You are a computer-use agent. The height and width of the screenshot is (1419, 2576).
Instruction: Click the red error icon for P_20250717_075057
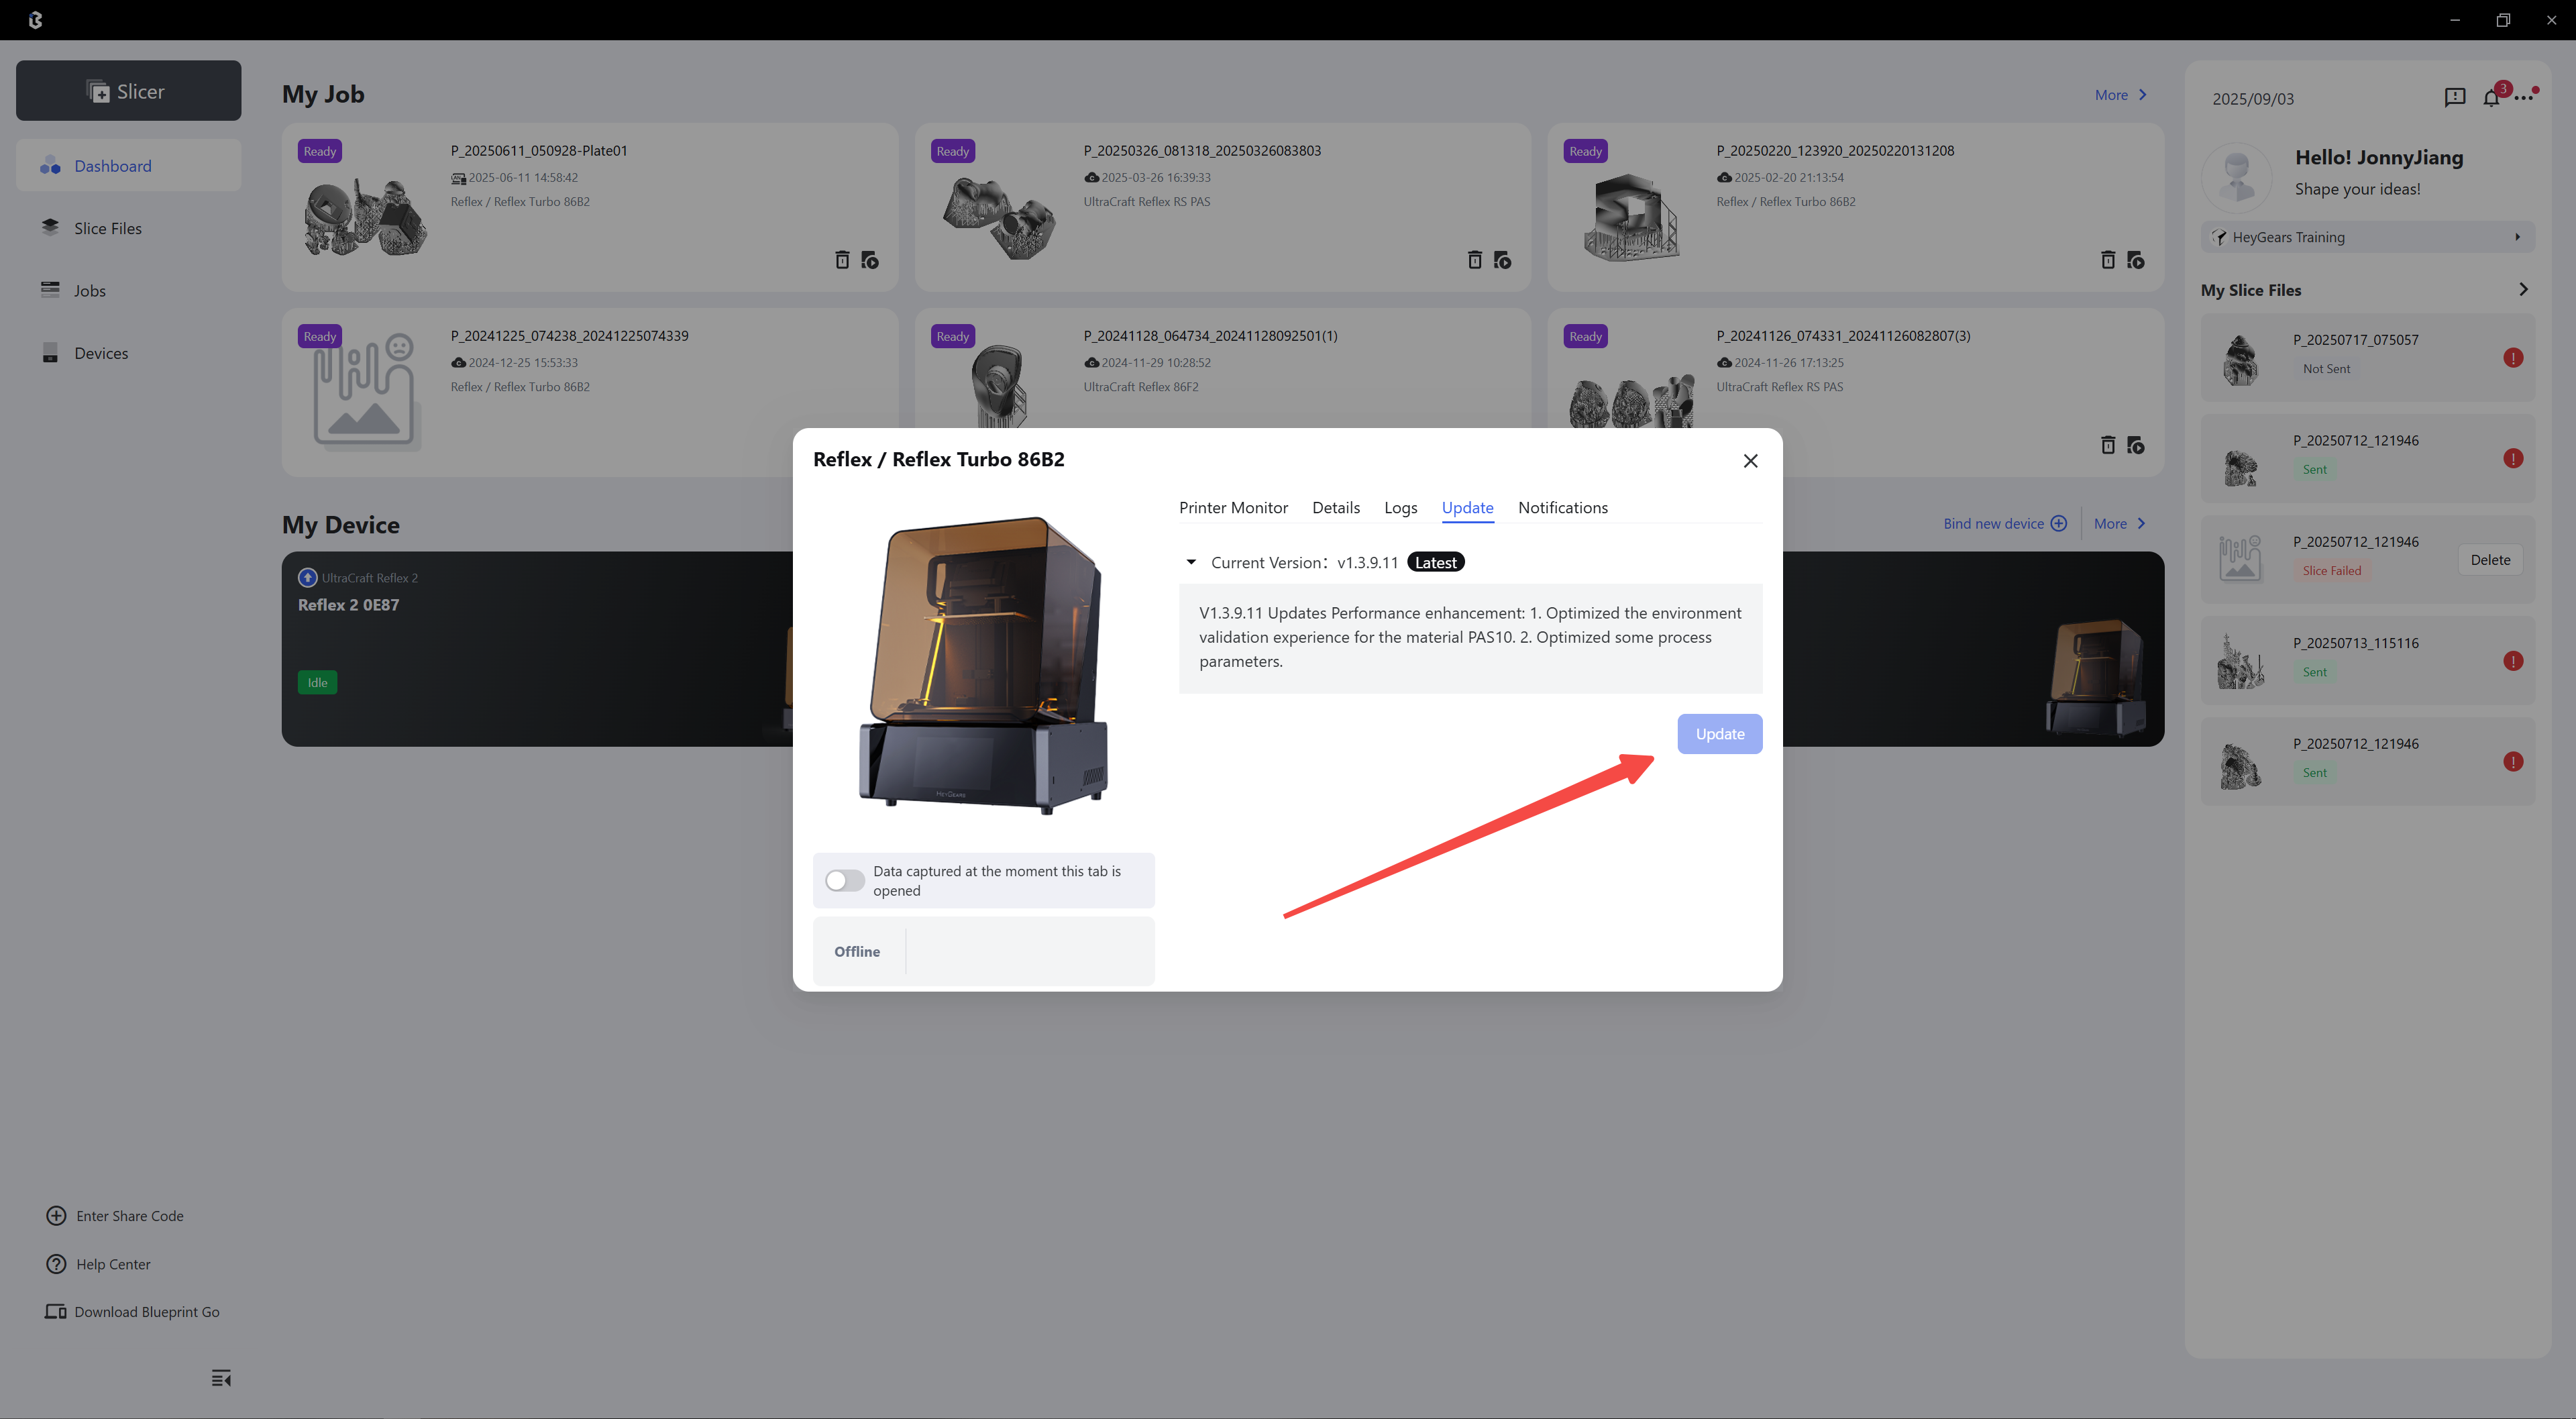pyautogui.click(x=2513, y=358)
